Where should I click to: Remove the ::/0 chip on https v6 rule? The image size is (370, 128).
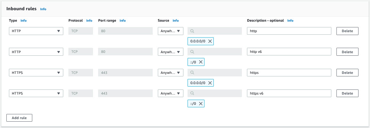coord(201,104)
